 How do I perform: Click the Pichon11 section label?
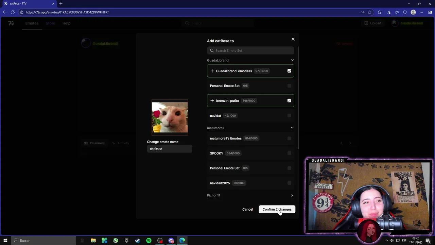point(213,195)
